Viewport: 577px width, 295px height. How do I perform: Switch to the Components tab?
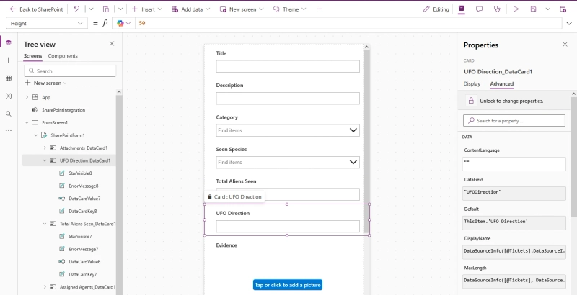63,56
